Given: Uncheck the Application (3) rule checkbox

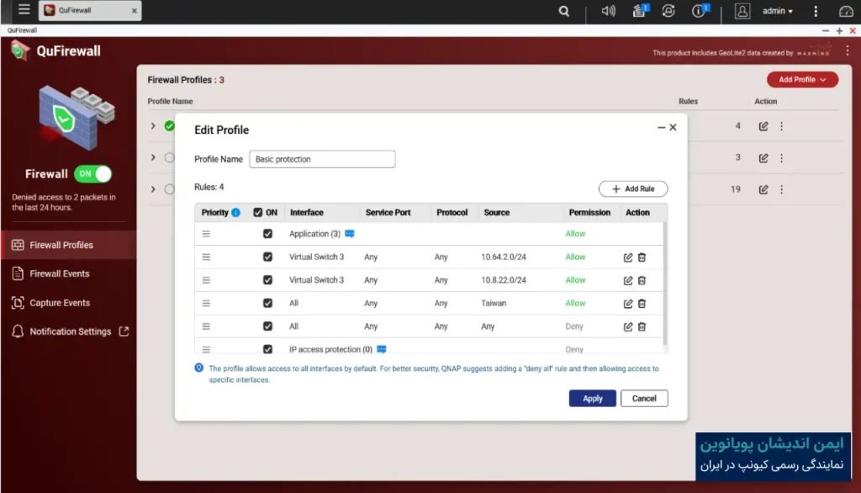Looking at the screenshot, I should coord(267,234).
